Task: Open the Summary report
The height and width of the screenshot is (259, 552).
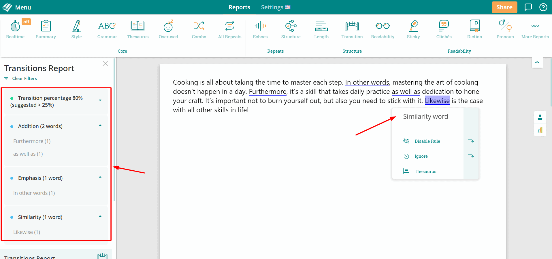Action: tap(46, 30)
